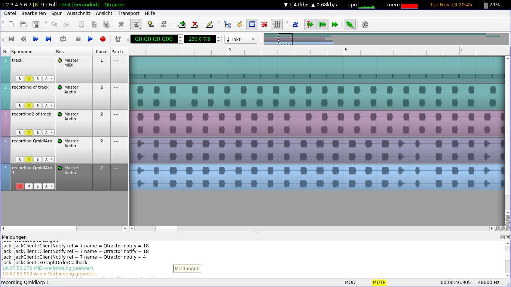
Task: Start playback with blue play button
Action: tap(91, 39)
